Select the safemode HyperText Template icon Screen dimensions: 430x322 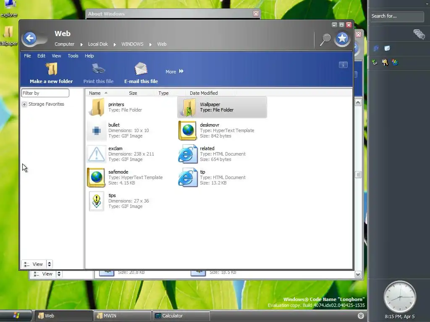(96, 177)
